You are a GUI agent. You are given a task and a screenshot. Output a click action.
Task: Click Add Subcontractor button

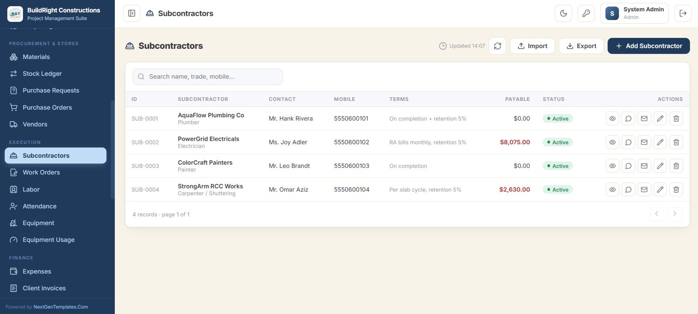point(649,46)
